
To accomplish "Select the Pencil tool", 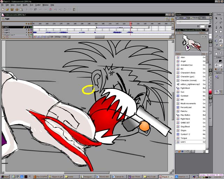I will [216, 36].
